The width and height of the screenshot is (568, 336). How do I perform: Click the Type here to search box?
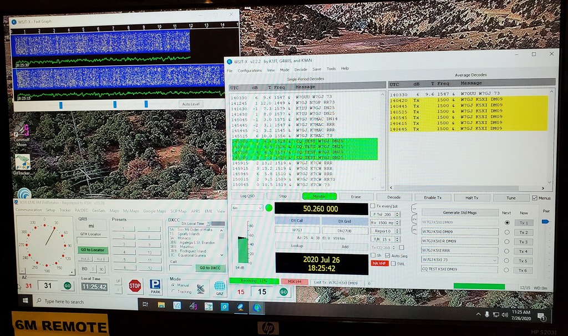pos(85,301)
